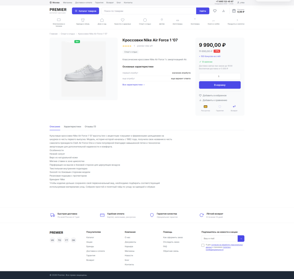Click Добавить в избранное
Viewport: 294px width, 279px height.
click(x=213, y=95)
